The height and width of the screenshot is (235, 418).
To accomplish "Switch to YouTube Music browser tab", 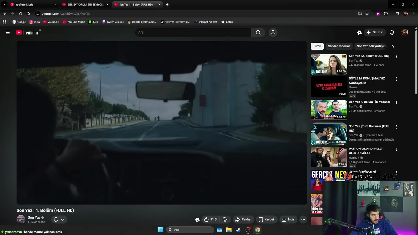I will tap(33, 5).
